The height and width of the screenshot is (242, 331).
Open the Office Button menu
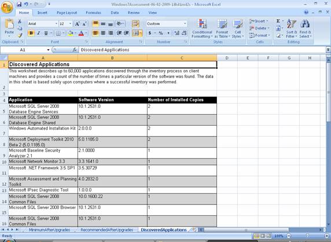click(7, 8)
